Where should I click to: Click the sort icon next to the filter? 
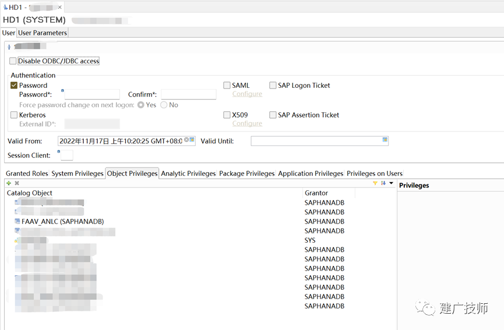point(383,183)
